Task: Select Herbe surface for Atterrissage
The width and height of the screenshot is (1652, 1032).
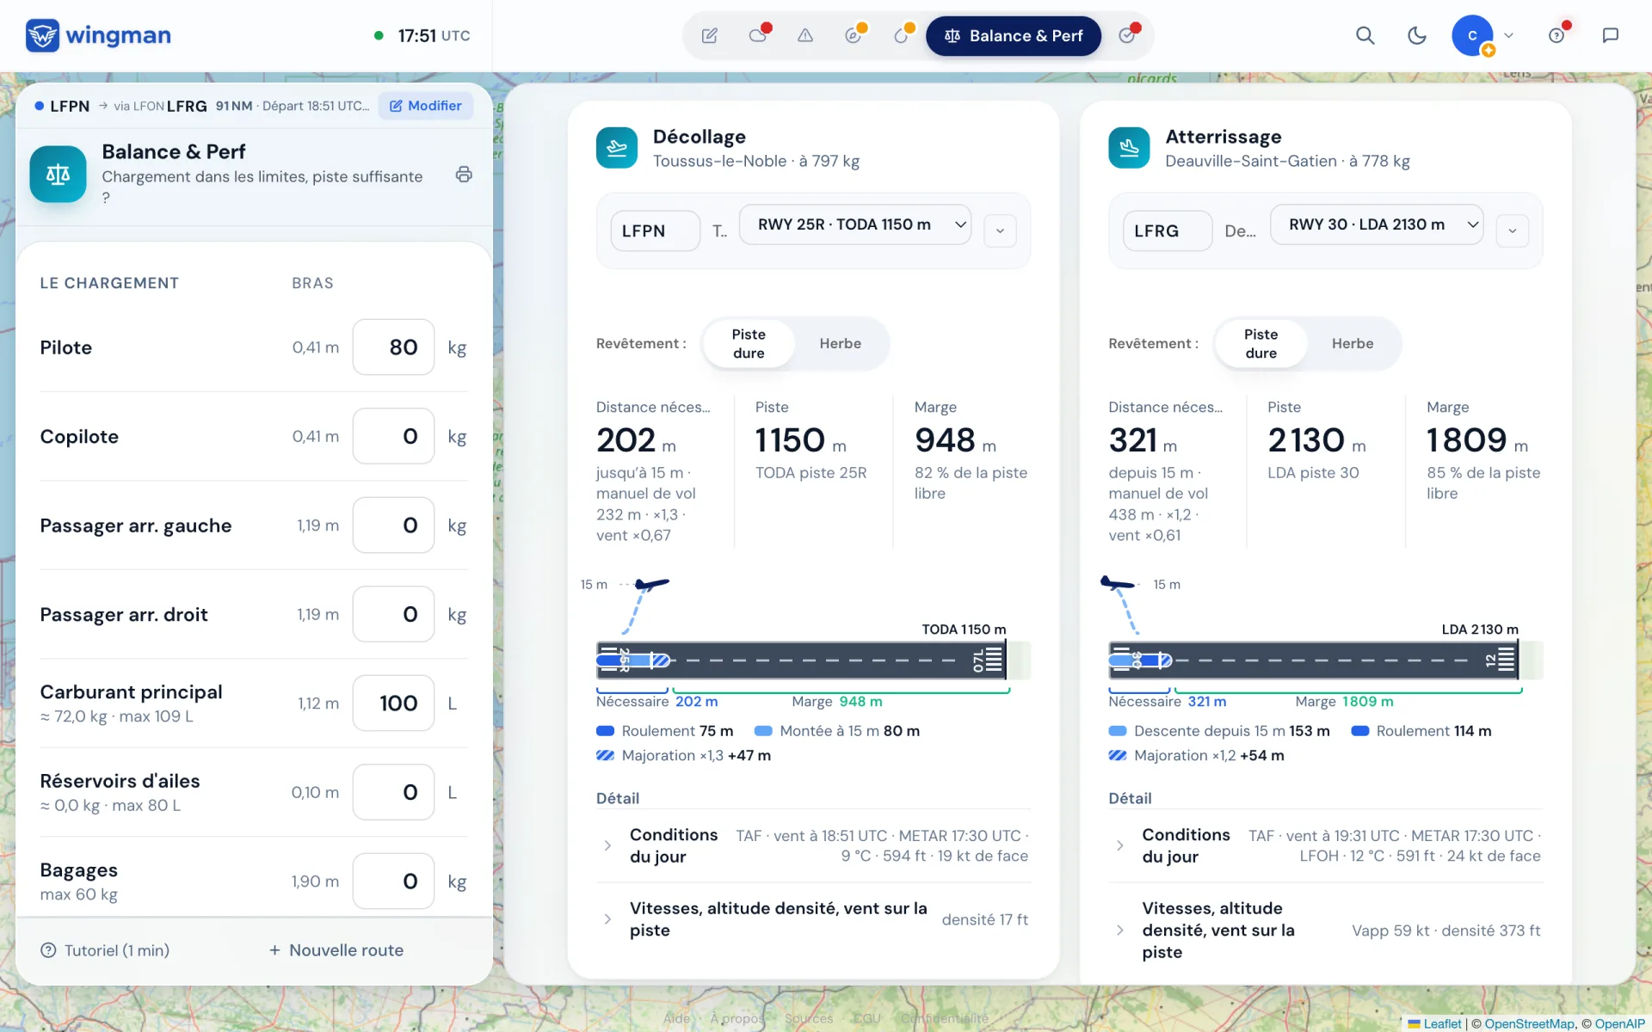Action: click(1353, 344)
